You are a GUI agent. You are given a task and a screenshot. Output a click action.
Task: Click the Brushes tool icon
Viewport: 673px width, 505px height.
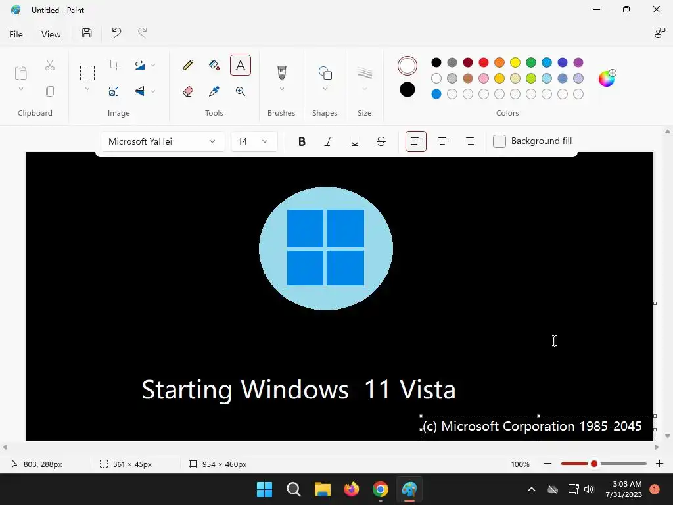pos(281,72)
